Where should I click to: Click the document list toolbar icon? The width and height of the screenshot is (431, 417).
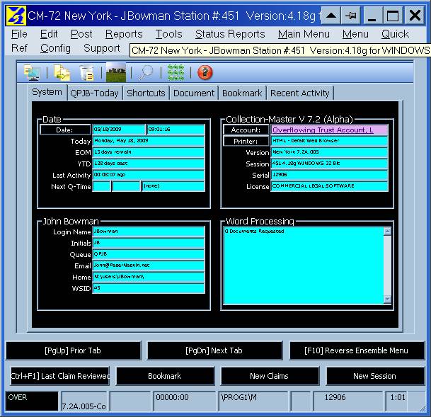(x=87, y=72)
